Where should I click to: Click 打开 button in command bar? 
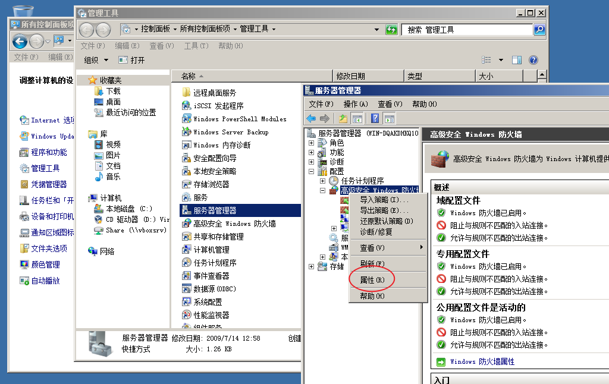point(131,60)
